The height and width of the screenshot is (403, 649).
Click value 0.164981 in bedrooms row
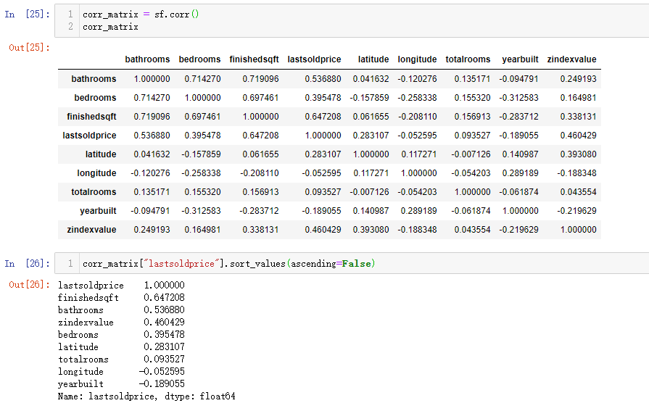(x=578, y=98)
